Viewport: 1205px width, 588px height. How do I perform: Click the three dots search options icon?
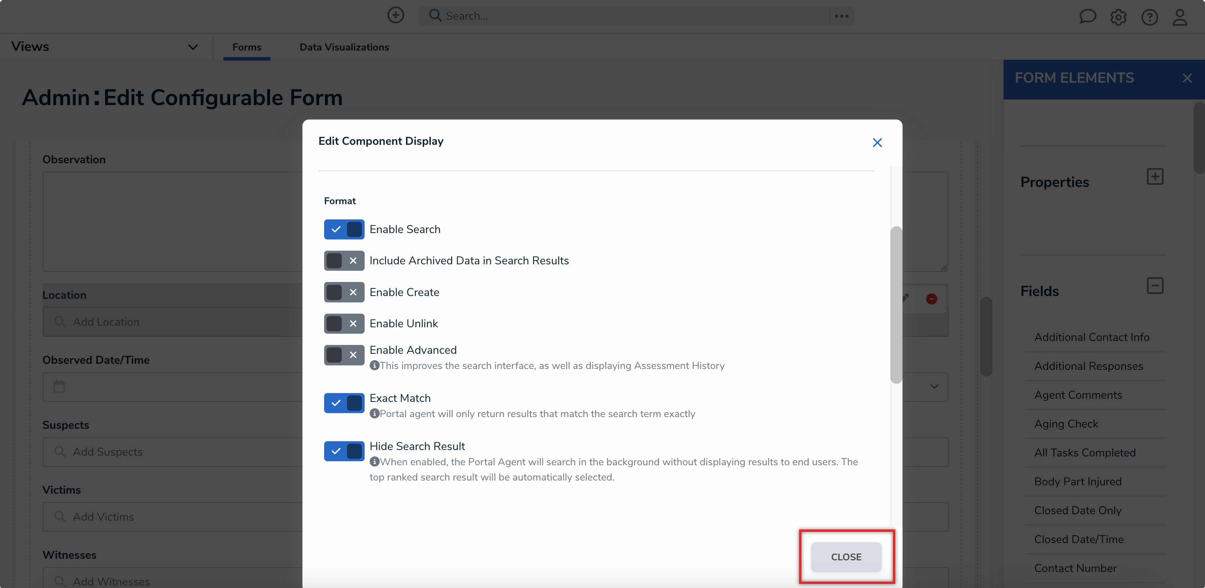coord(841,16)
